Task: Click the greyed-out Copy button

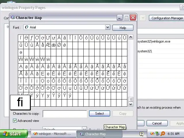Action: point(123,114)
